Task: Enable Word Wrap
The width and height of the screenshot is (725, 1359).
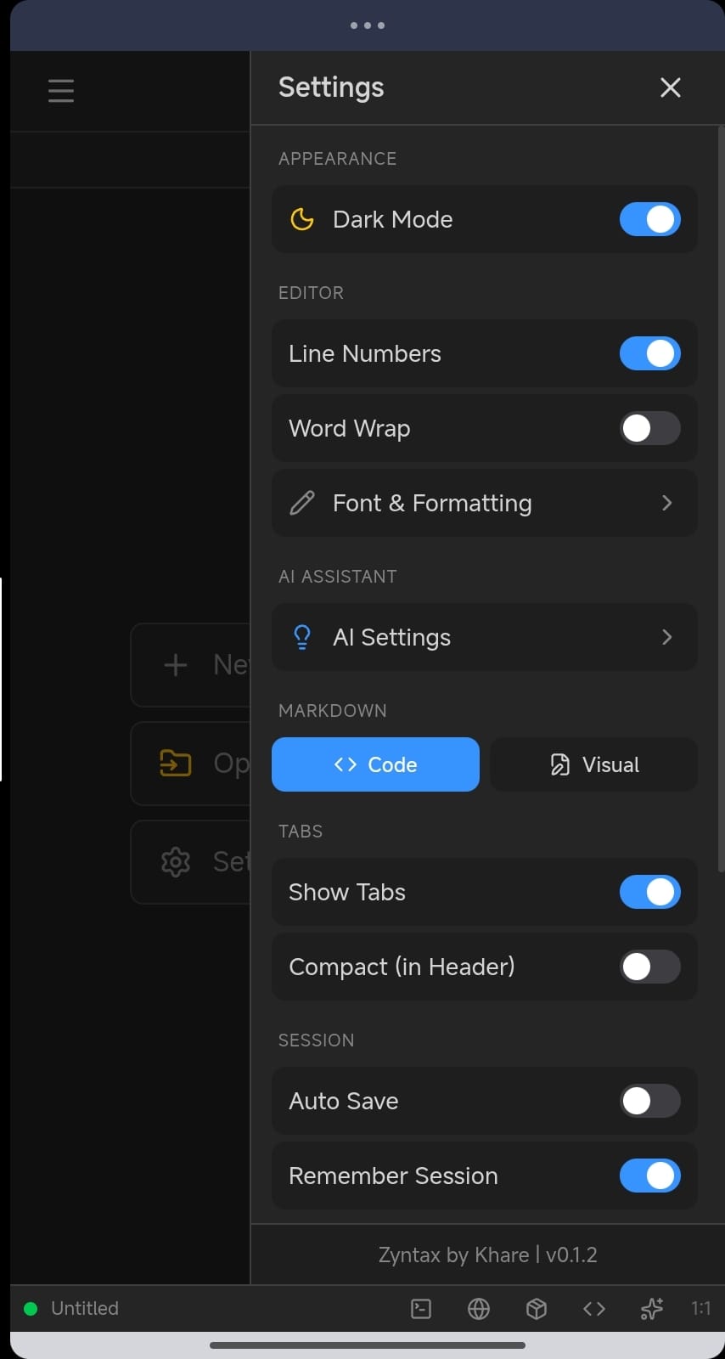Action: tap(649, 428)
